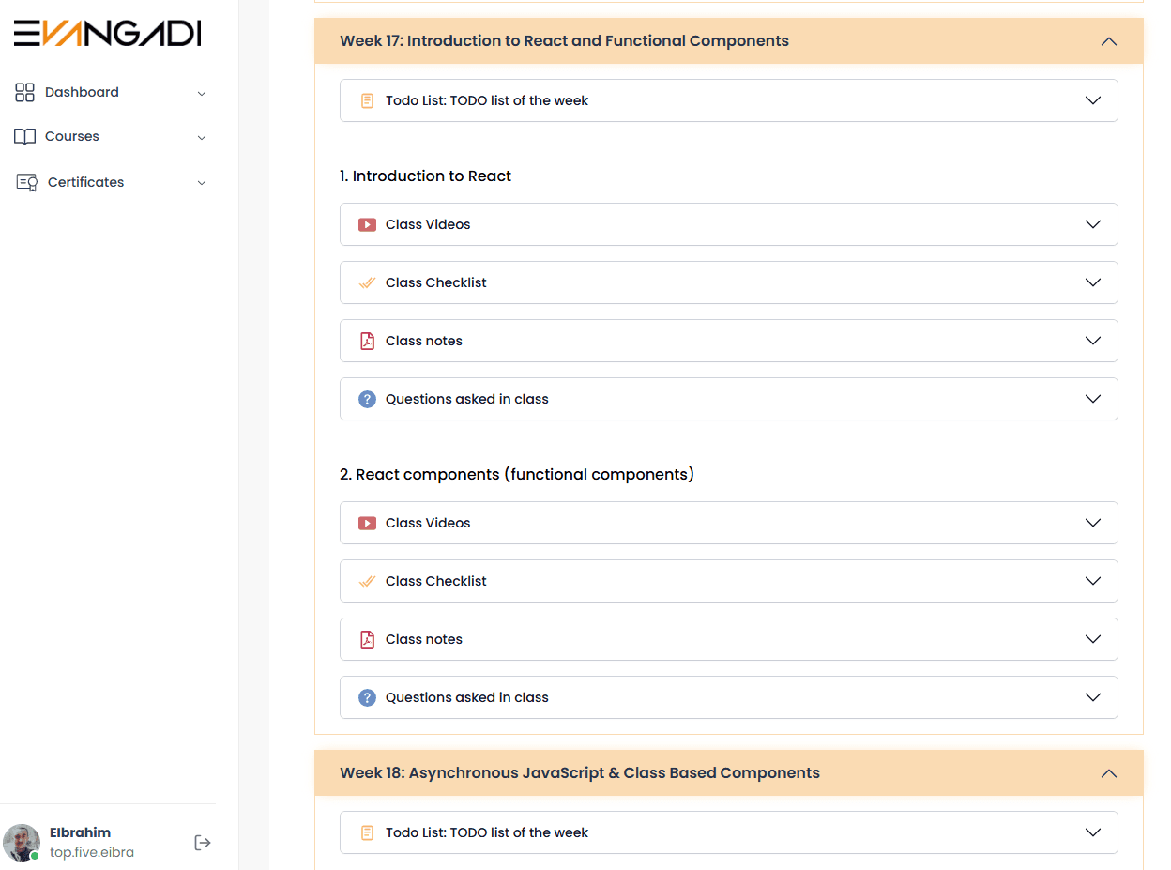The image size is (1171, 870).
Task: Click the Week 17 Todo List document icon
Action: tap(367, 101)
